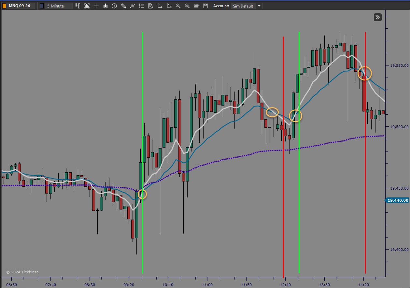Select the crosshair cursor tool
Image resolution: width=410 pixels, height=288 pixels.
click(96, 6)
